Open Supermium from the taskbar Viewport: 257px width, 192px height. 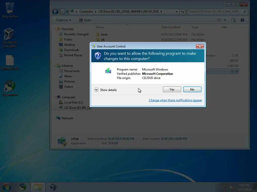[22, 187]
